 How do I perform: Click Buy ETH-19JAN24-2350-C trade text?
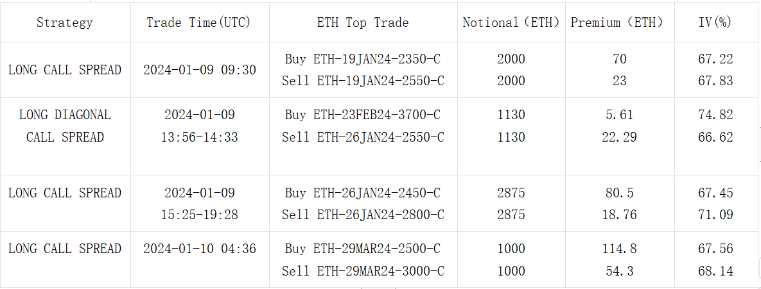point(363,59)
